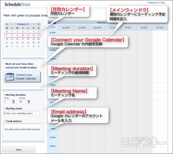Increase the Minutes stepper value

pyautogui.click(x=29, y=101)
